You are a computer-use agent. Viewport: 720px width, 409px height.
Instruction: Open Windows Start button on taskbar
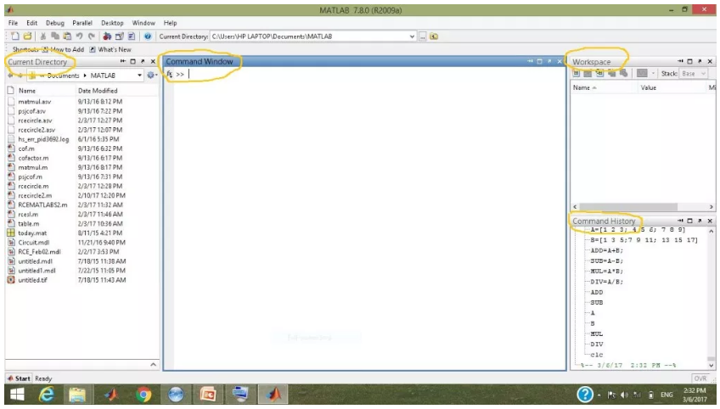pyautogui.click(x=17, y=395)
